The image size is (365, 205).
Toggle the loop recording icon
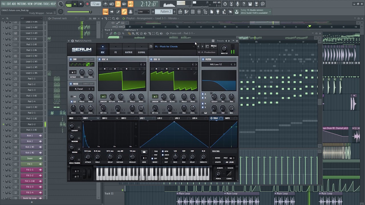(131, 4)
